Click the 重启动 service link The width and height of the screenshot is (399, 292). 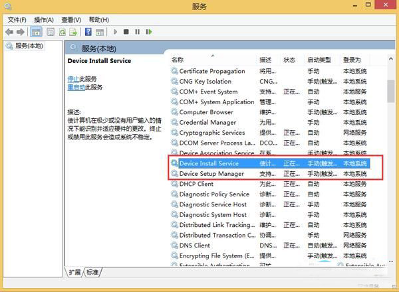point(76,87)
